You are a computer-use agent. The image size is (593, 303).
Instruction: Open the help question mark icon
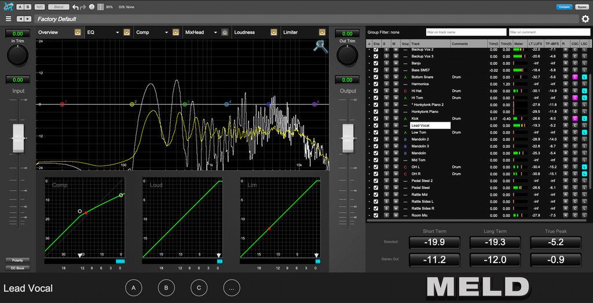tap(91, 7)
